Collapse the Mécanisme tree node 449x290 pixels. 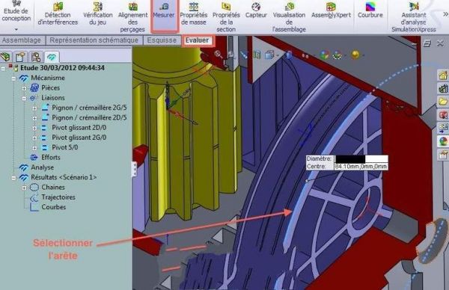click(x=13, y=78)
